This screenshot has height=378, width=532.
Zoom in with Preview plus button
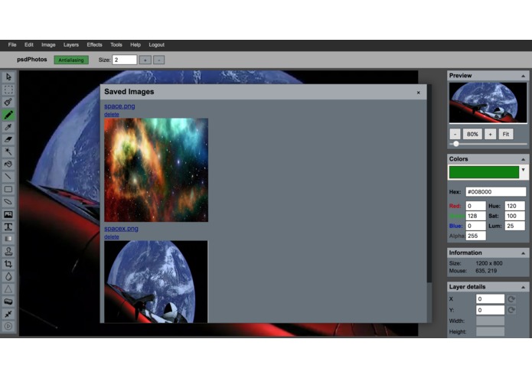490,134
